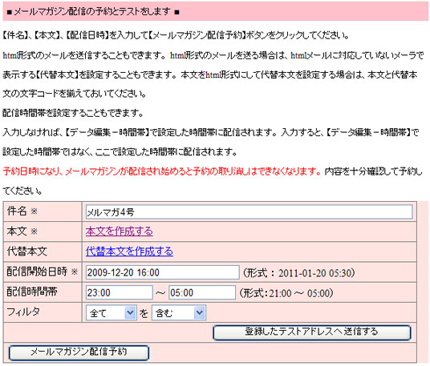
Task: Focus the 配信開始日時 field showing 2009-12-20 16:00
Action: pos(162,272)
